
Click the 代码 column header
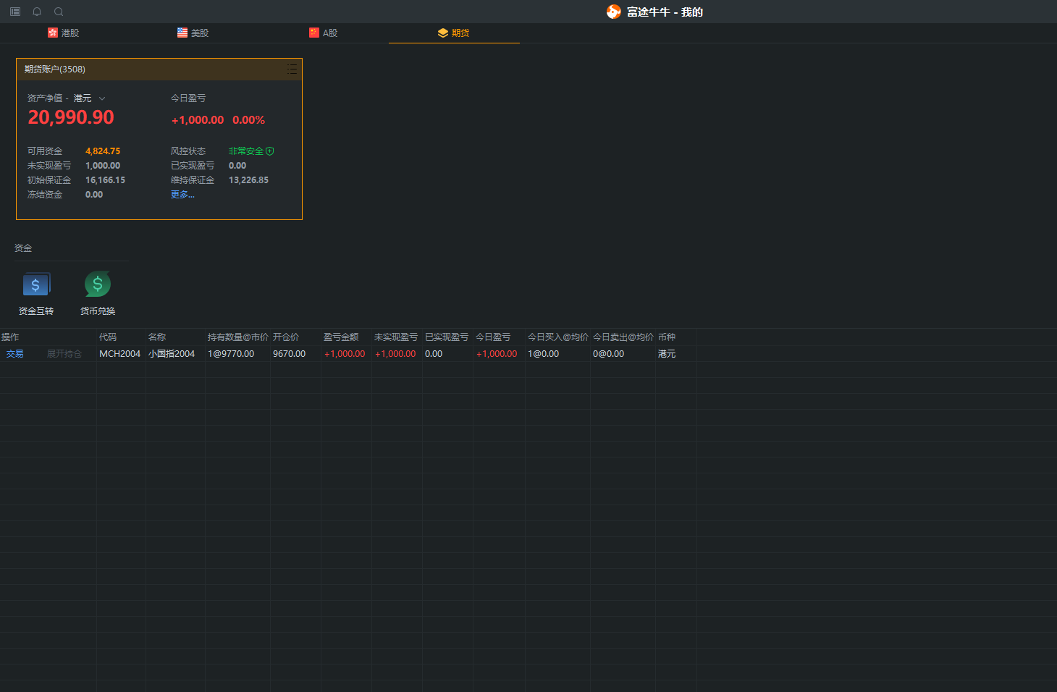(x=108, y=337)
